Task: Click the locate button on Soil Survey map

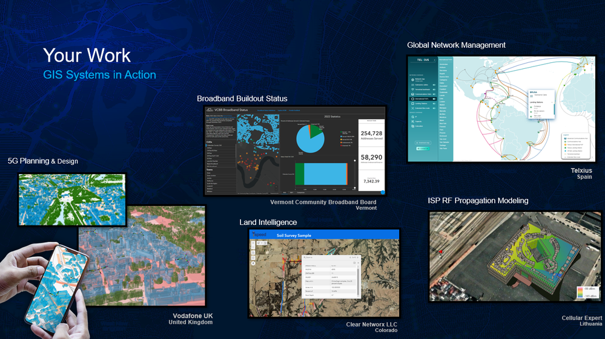Action: (x=253, y=258)
